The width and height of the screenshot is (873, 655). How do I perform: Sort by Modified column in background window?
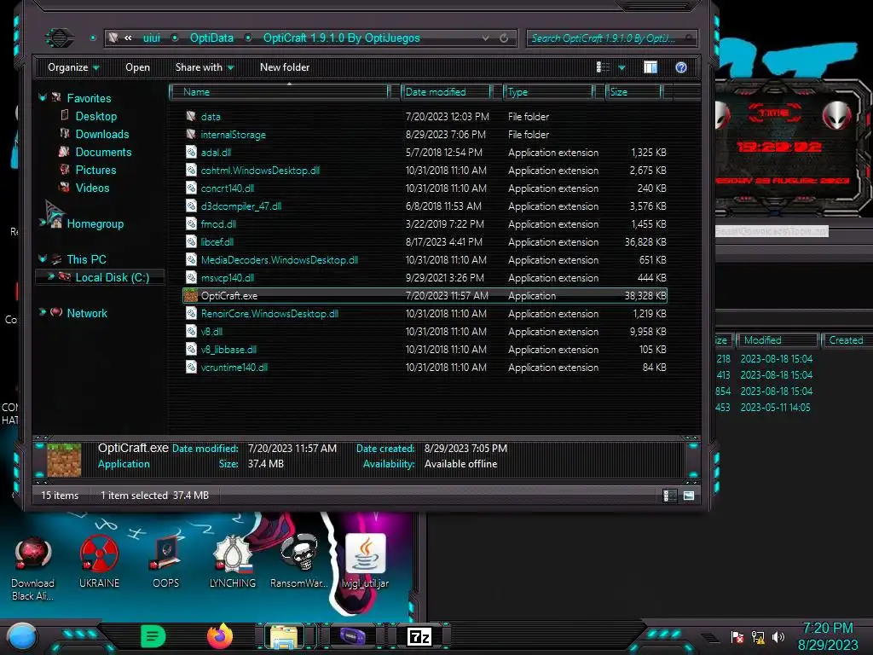coord(778,340)
